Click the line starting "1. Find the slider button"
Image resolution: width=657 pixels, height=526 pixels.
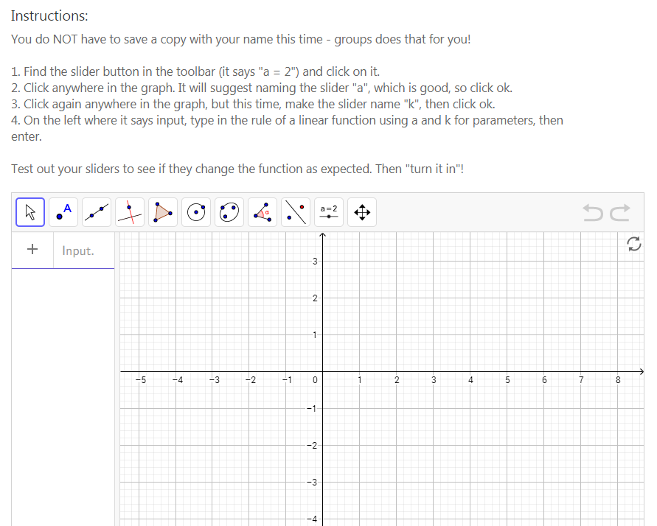tap(195, 71)
